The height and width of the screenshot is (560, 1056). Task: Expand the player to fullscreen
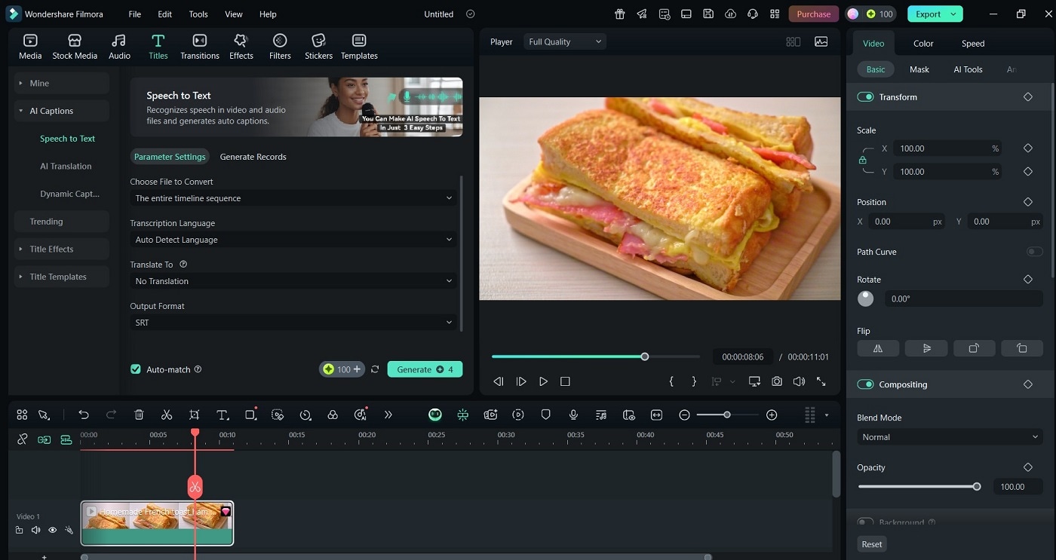(x=821, y=381)
